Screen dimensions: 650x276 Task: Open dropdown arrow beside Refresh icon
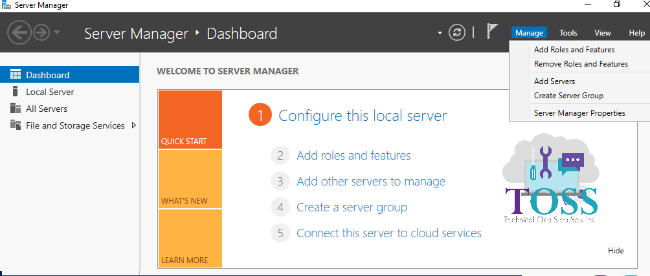[440, 33]
